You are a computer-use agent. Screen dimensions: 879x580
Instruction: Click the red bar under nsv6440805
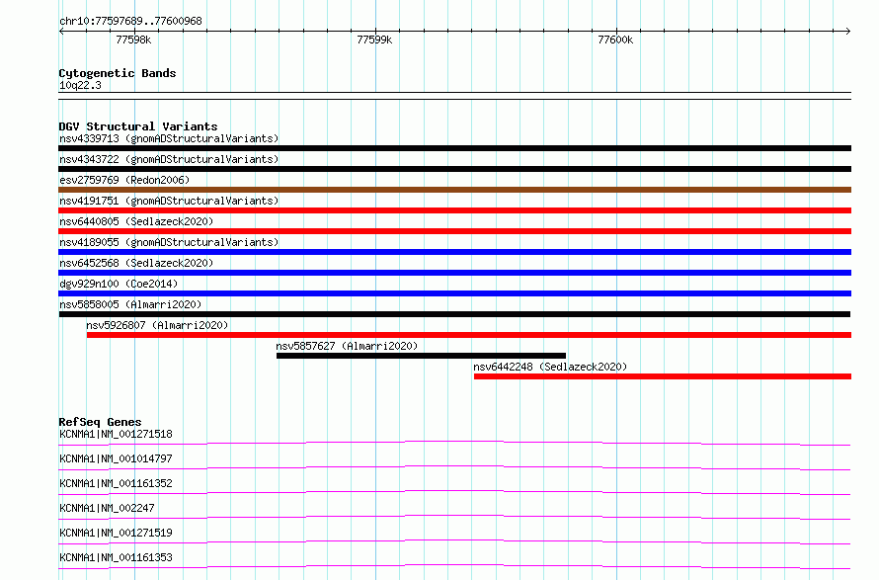pyautogui.click(x=454, y=231)
